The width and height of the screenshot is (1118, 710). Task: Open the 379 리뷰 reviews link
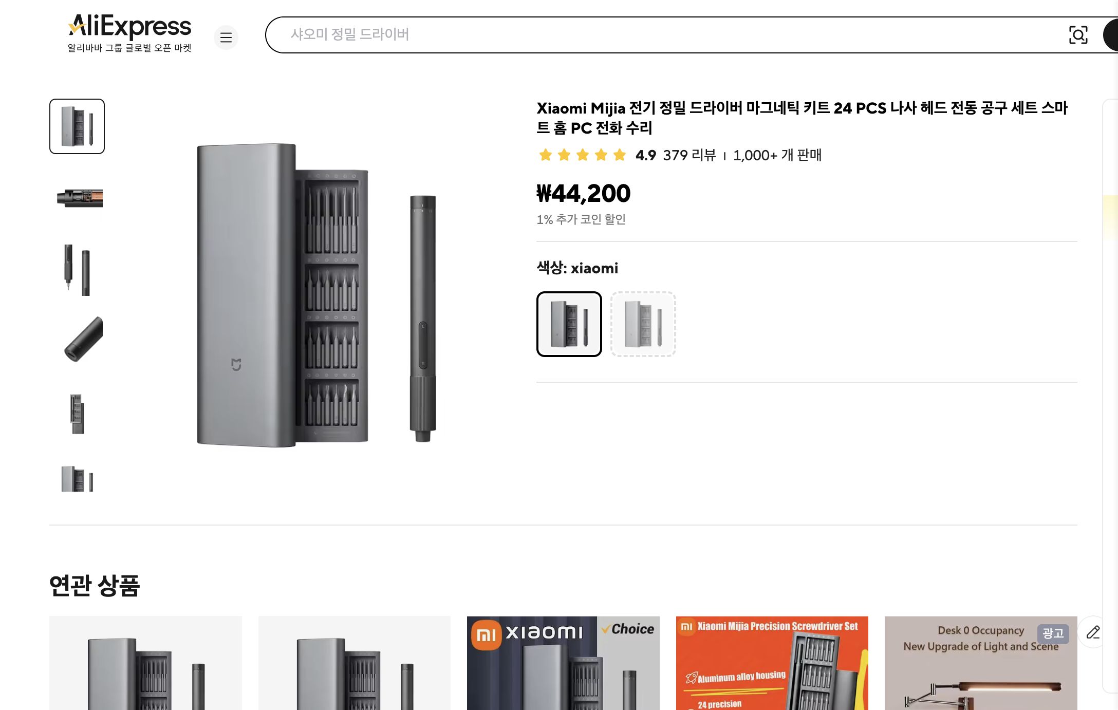[x=689, y=155]
